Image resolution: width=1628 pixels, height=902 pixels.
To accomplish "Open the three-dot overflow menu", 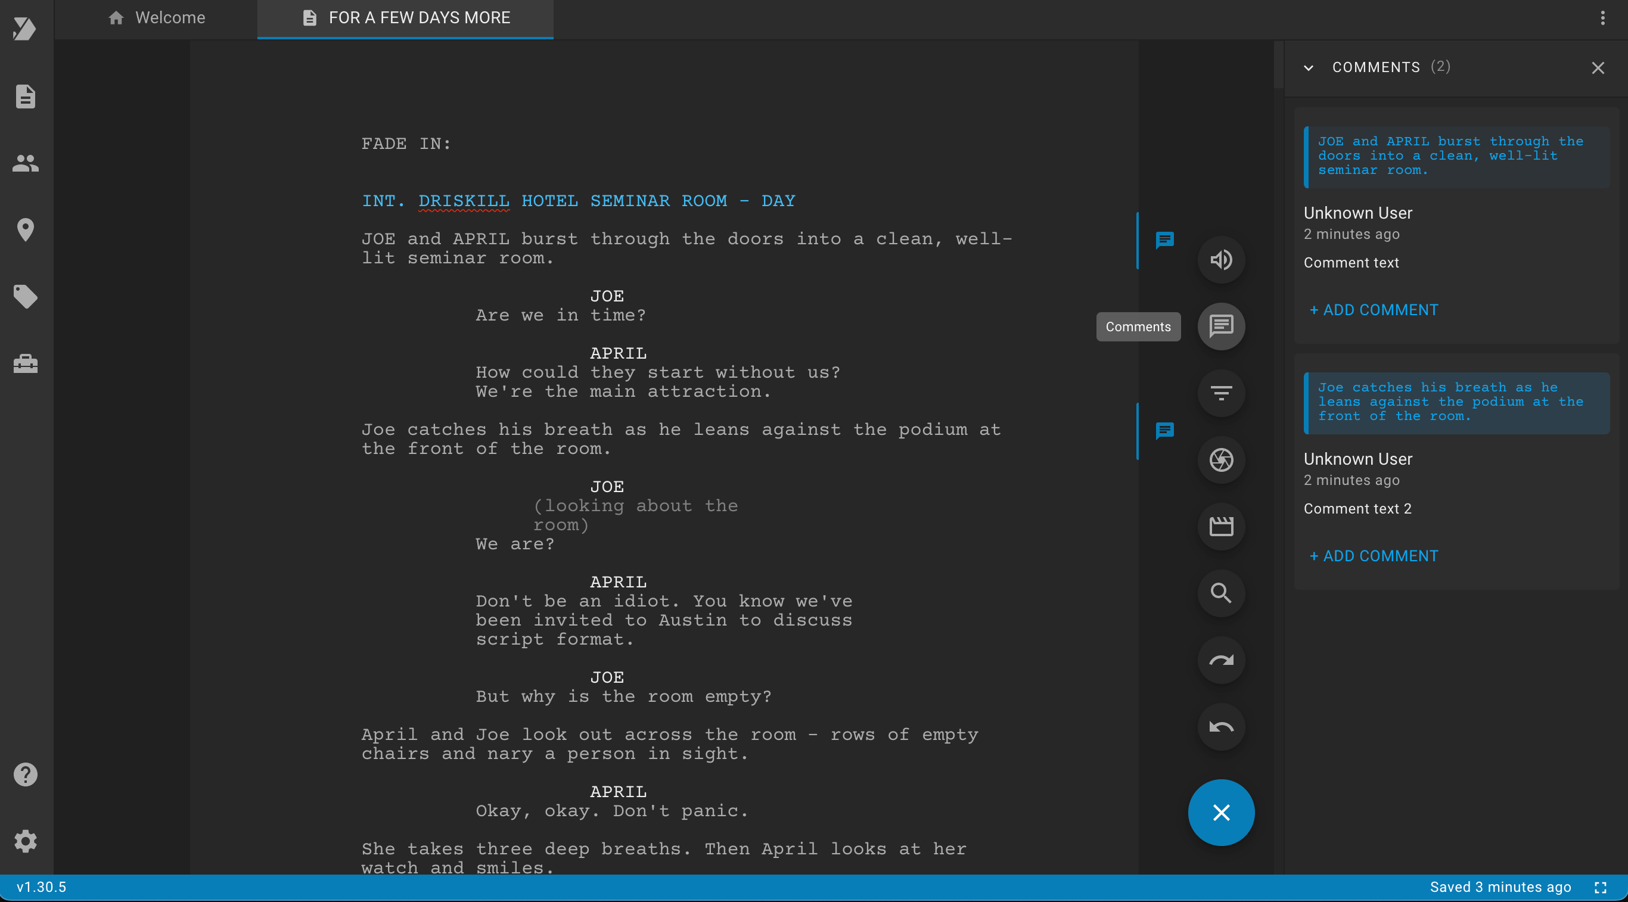I will pyautogui.click(x=1602, y=18).
